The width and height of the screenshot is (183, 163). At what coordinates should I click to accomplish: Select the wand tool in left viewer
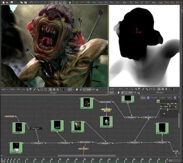pos(38,90)
